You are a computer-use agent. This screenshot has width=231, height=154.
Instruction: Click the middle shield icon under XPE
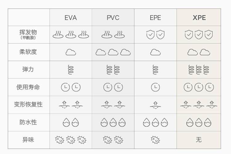pos(199,34)
